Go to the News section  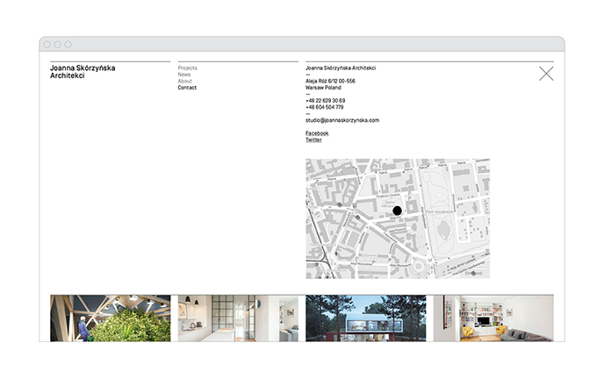pos(183,75)
